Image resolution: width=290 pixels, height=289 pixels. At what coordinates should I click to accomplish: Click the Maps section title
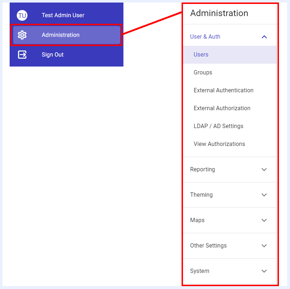pos(197,220)
